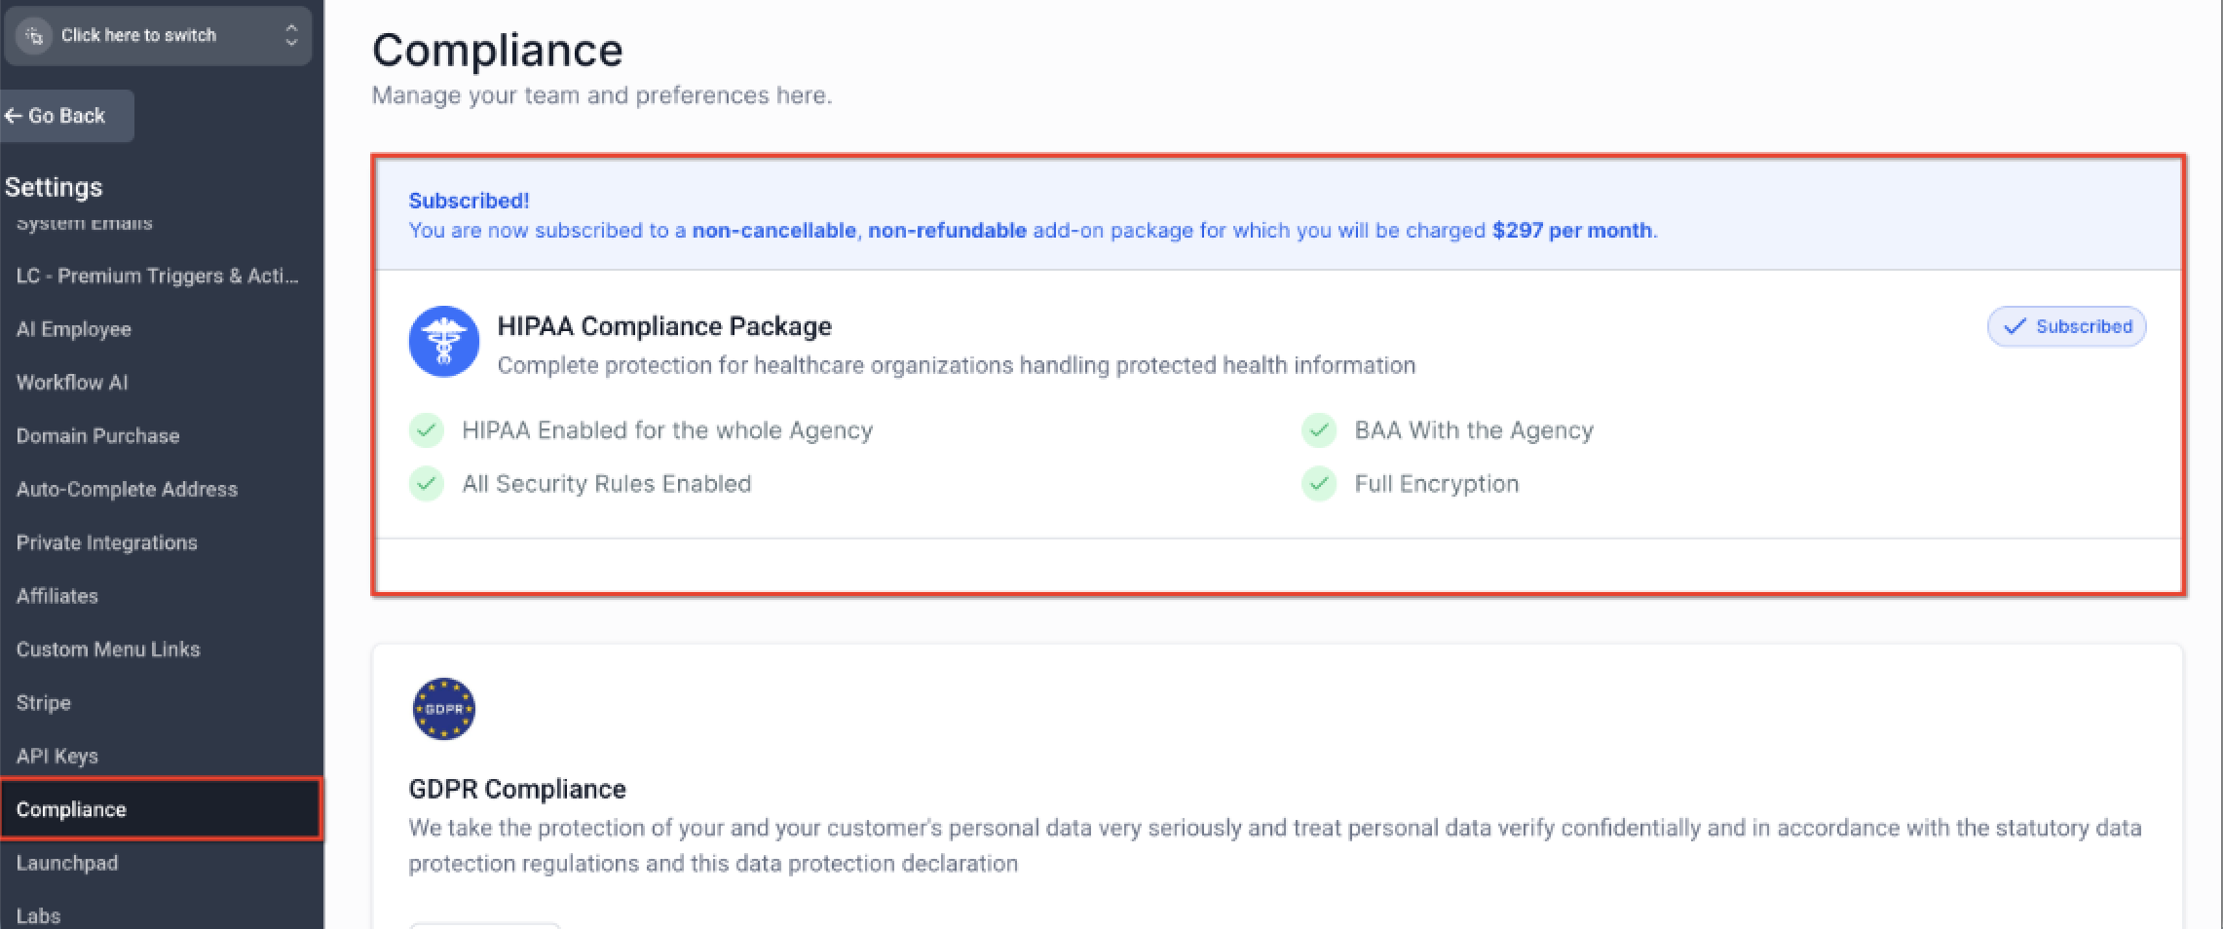
Task: Click the HIPAA Compliance Package title
Action: point(664,326)
